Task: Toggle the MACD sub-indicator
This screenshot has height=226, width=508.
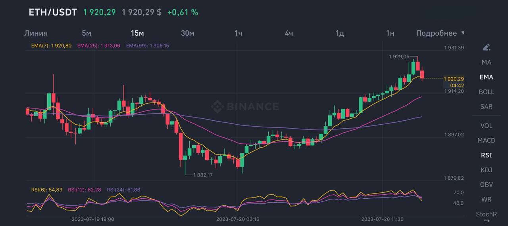Action: coord(486,141)
